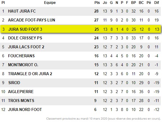Viewport: 162px width, 122px height.
Task: Click the HAUT JURA FC team name
Action: (x=22, y=11)
